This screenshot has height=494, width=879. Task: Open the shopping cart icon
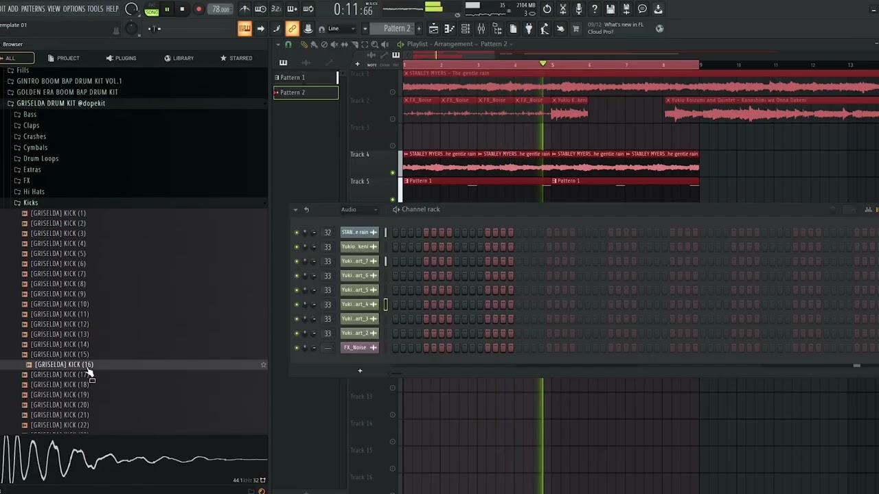point(576,28)
